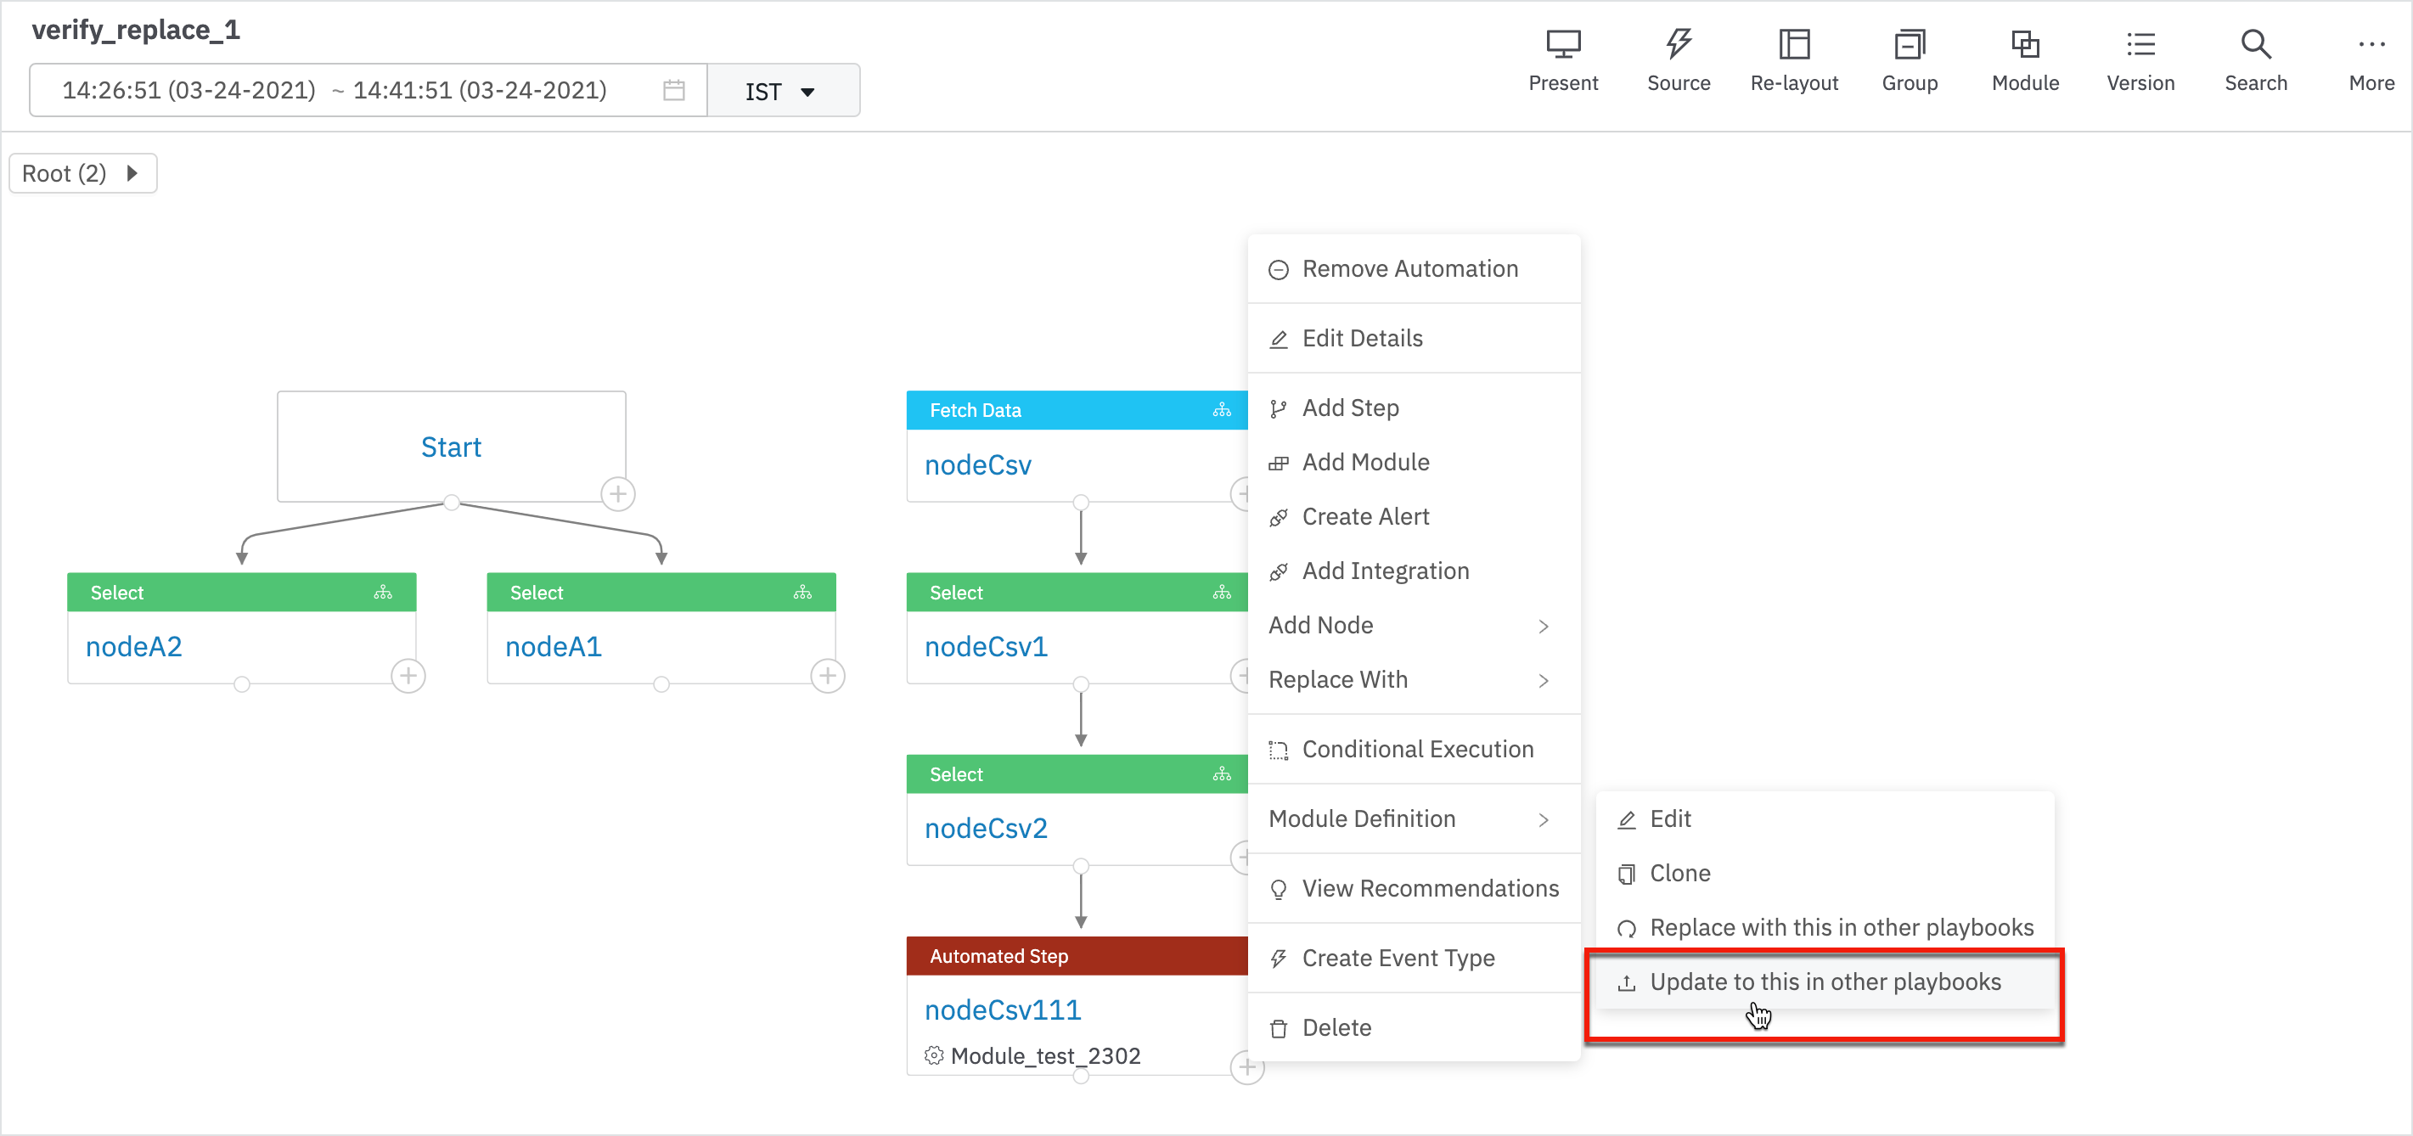Click the hierarchy icon on nodeA2 header

pos(382,592)
